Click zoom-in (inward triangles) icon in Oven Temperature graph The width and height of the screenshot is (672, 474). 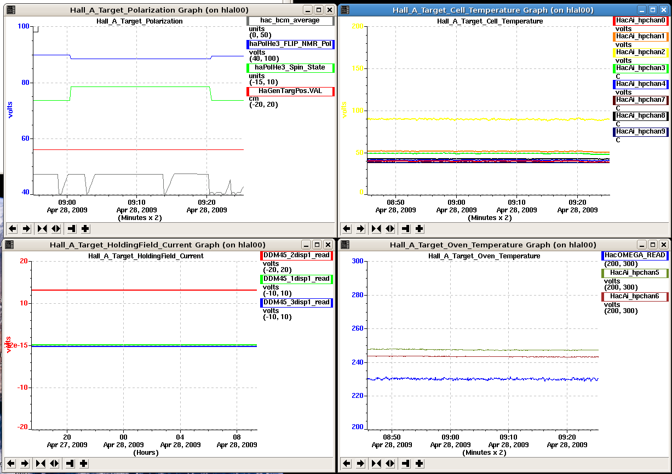(x=376, y=464)
